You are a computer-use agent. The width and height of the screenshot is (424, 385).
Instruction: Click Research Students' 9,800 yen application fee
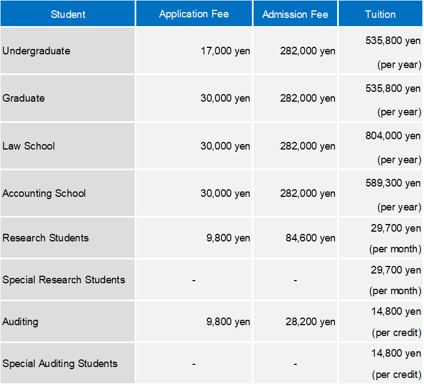coord(227,238)
